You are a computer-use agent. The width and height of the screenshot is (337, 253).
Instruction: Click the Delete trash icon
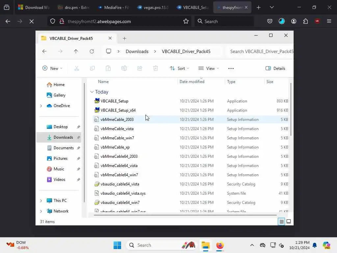click(156, 69)
